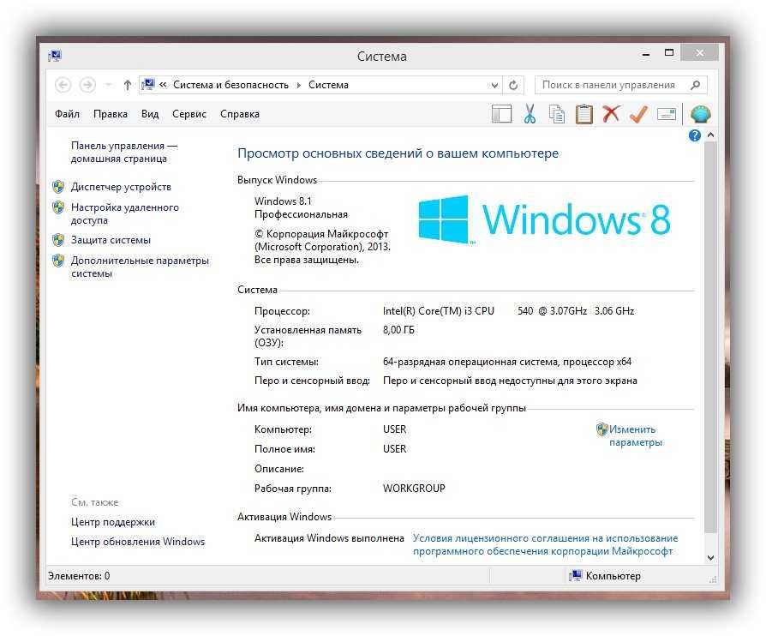Open the Справка menu
This screenshot has width=766, height=636.
pos(240,114)
